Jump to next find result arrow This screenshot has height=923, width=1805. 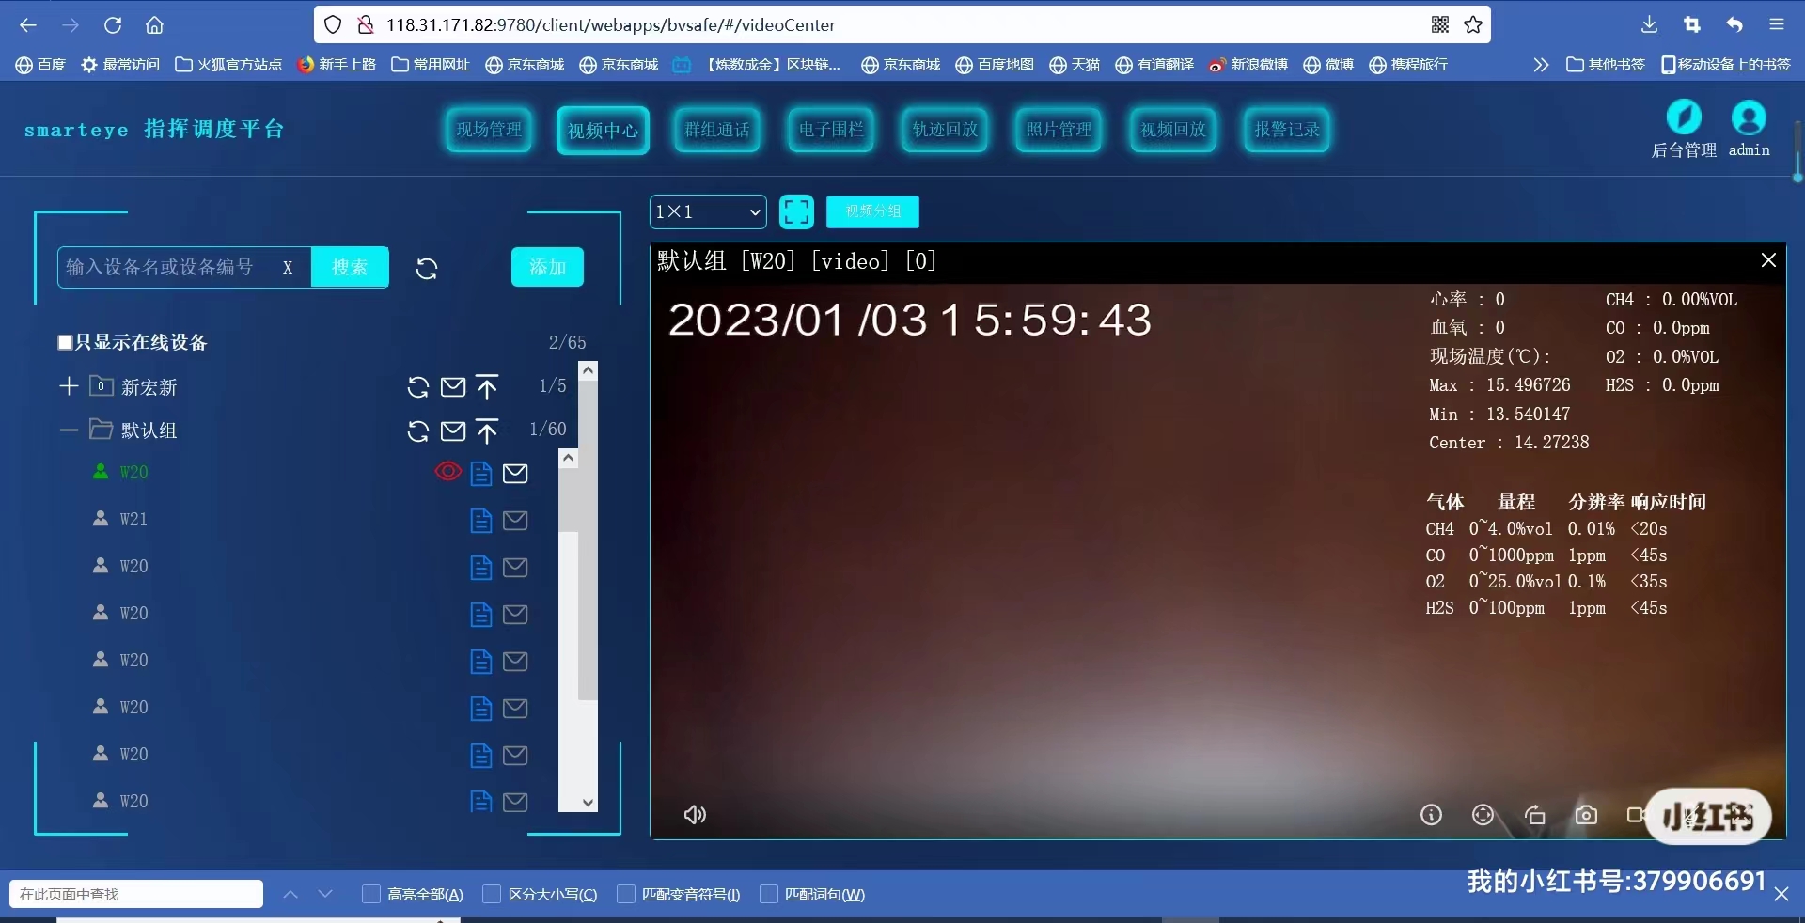325,894
